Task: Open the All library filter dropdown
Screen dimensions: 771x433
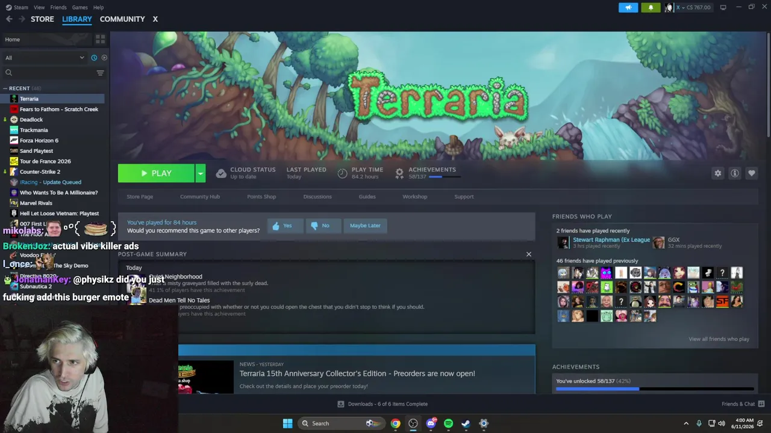Action: click(x=45, y=58)
